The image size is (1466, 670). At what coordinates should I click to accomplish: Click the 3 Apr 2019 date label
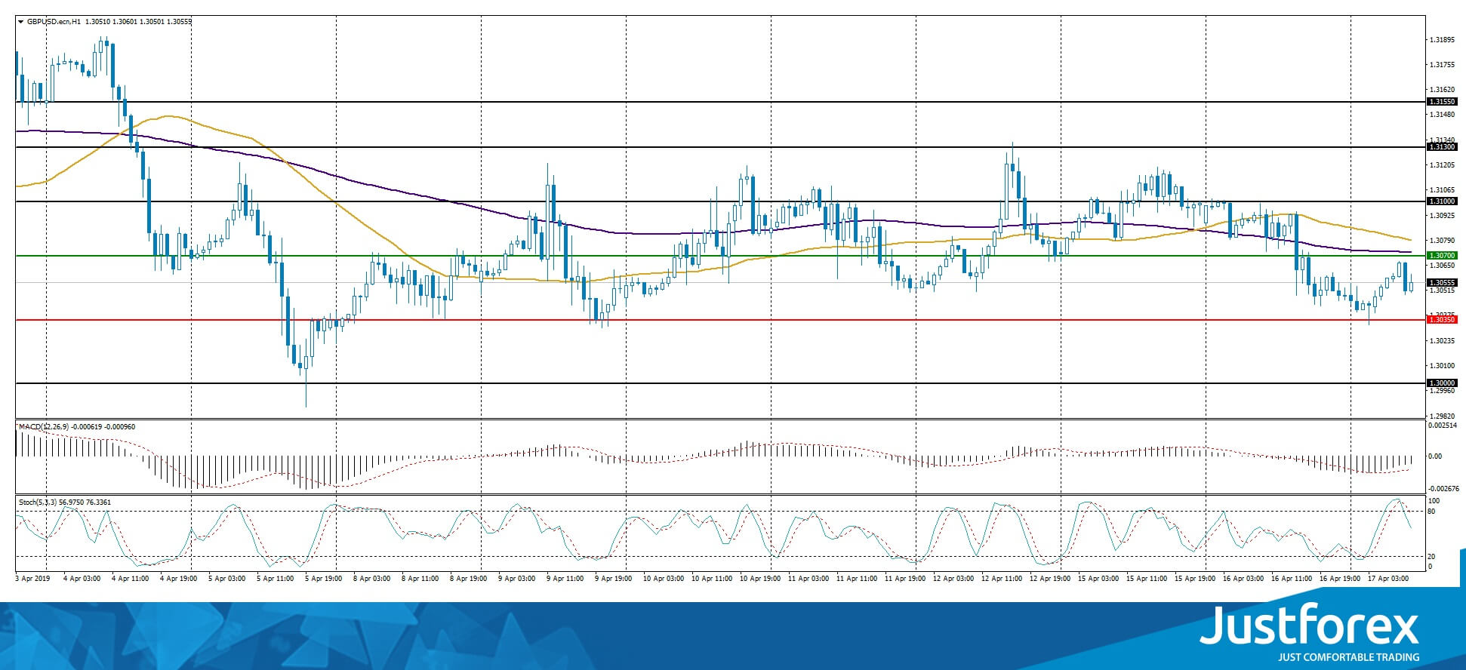click(x=32, y=579)
